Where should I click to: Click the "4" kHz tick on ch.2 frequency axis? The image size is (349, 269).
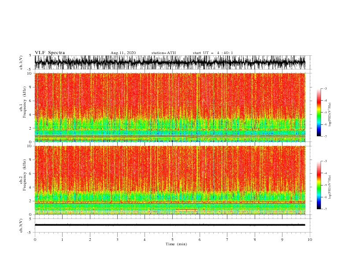pyautogui.click(x=30, y=187)
